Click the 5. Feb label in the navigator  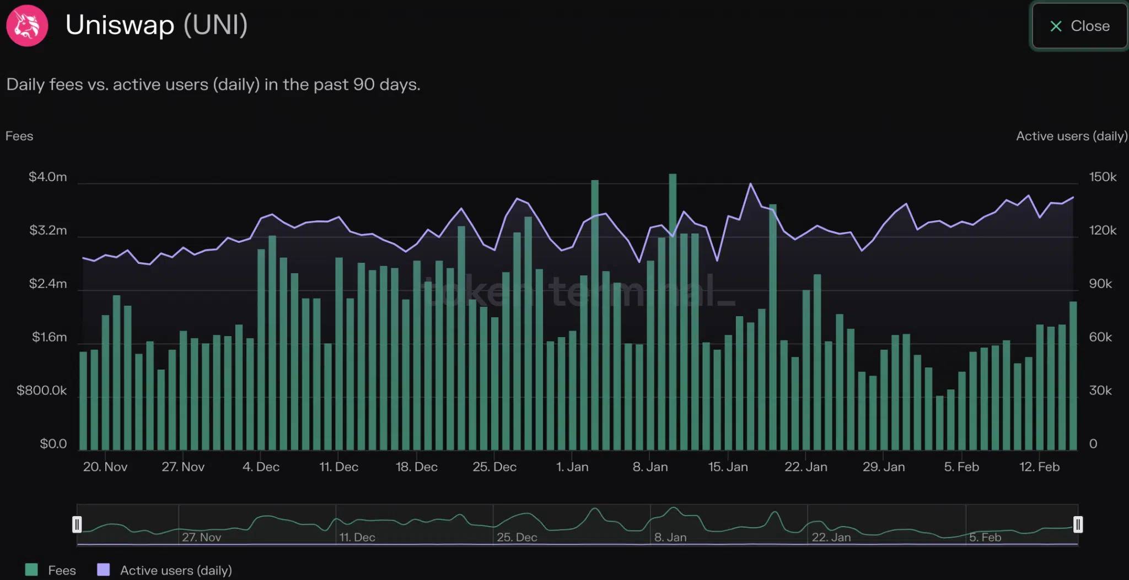click(985, 537)
